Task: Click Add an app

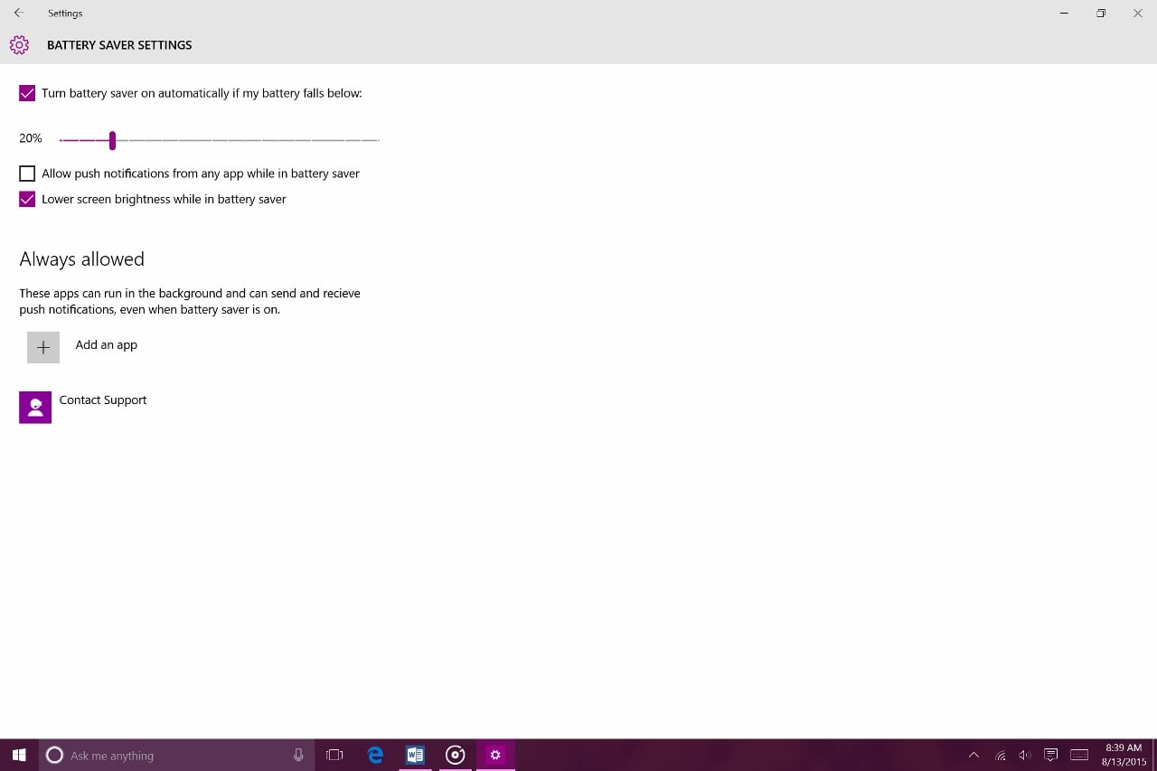Action: pyautogui.click(x=42, y=346)
